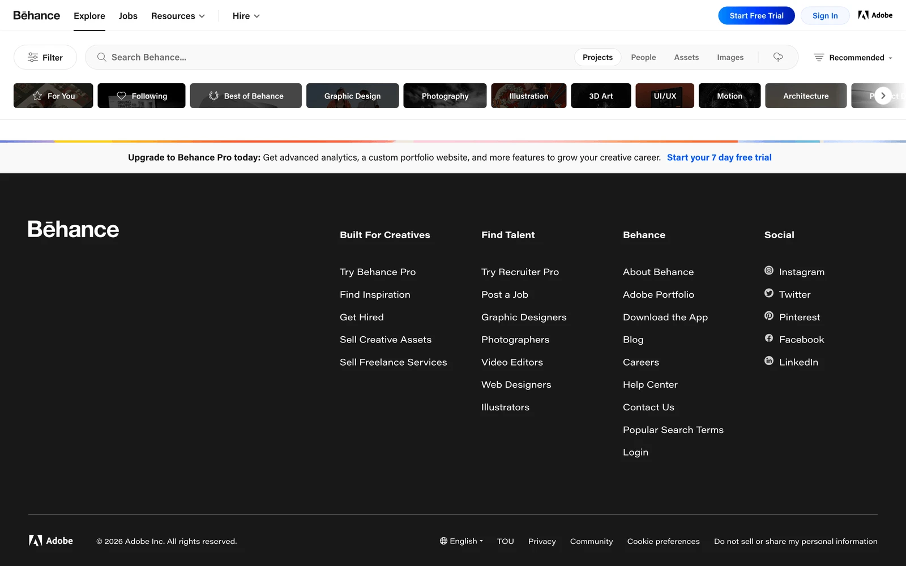
Task: Click the Facebook icon in footer
Action: (768, 338)
